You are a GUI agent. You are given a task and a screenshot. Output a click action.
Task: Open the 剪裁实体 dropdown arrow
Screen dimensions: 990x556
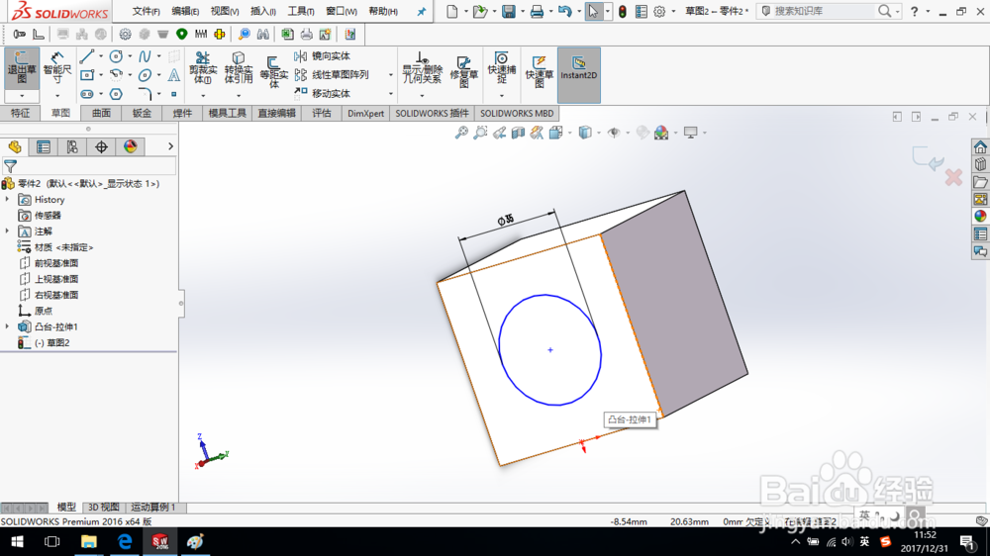[203, 95]
